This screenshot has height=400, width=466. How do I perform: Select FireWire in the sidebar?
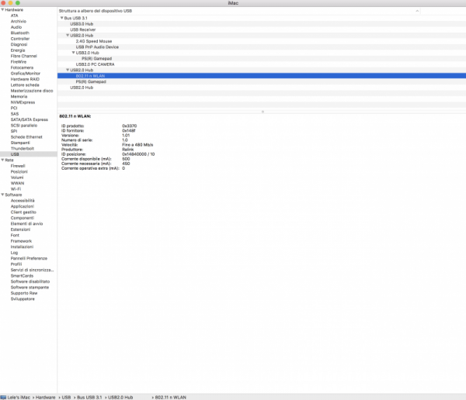click(x=19, y=62)
